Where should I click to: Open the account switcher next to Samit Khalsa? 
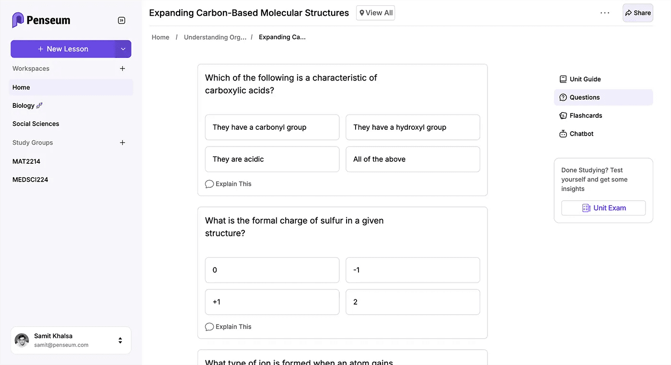(120, 340)
